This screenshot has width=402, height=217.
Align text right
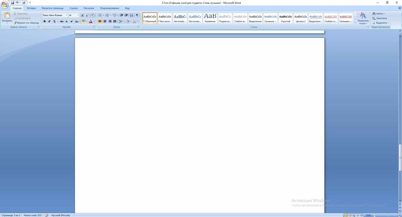tap(110, 21)
